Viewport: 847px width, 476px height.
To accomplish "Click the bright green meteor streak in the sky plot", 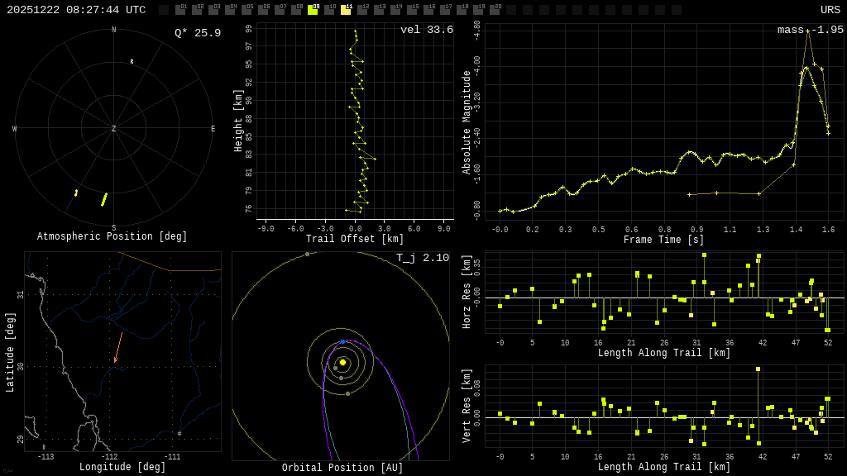I will (104, 199).
